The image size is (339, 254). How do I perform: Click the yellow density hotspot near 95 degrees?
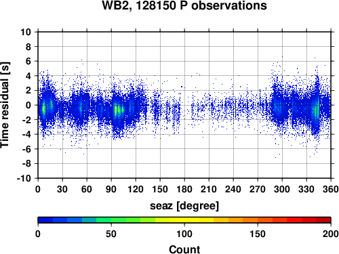pos(115,110)
